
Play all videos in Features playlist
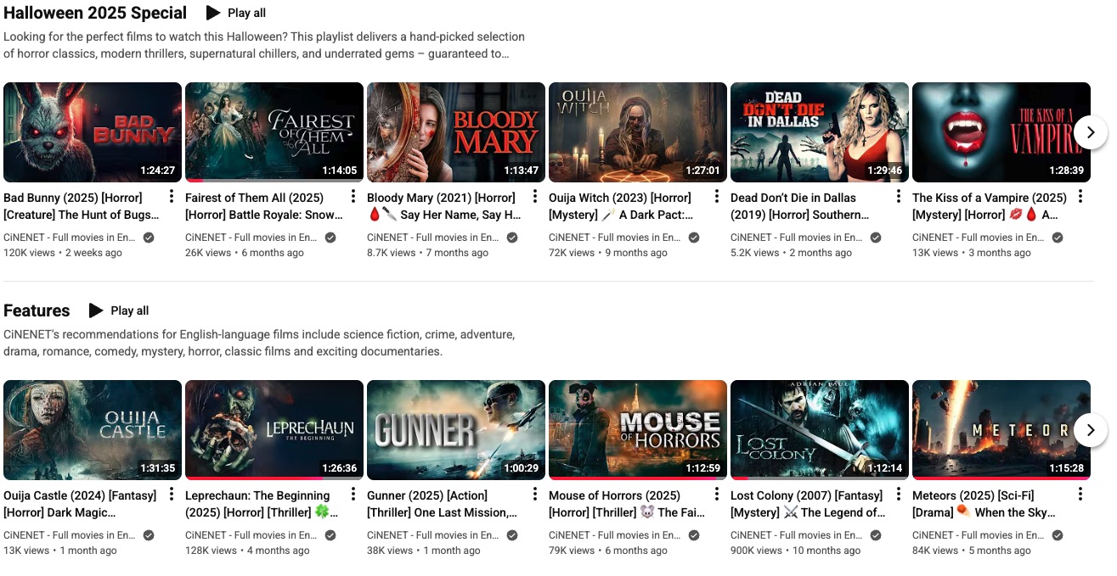(119, 310)
